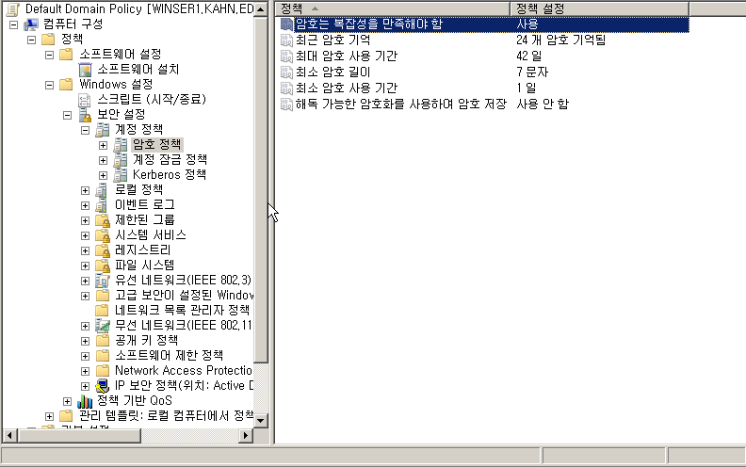
Task: Select Network Access Protection tree item
Action: point(184,371)
